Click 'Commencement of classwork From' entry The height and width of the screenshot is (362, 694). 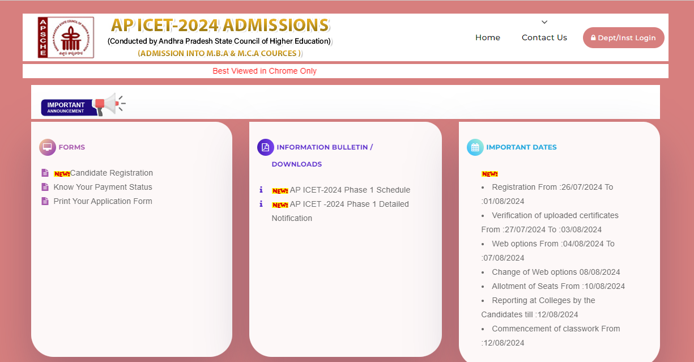[551, 335]
